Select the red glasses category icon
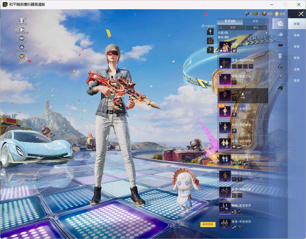 [280, 45]
